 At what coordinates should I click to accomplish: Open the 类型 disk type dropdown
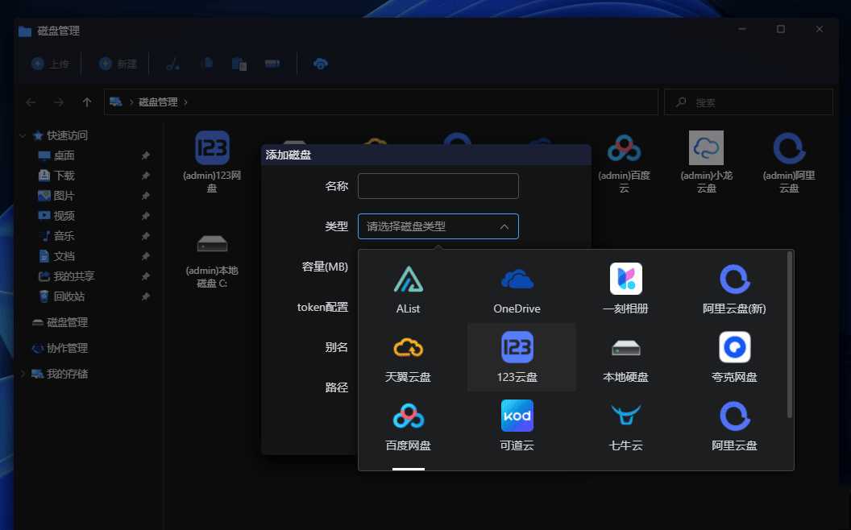438,226
